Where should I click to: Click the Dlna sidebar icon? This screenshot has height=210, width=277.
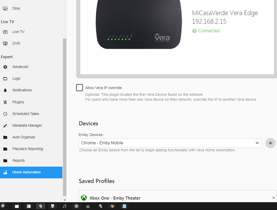click(x=5, y=9)
